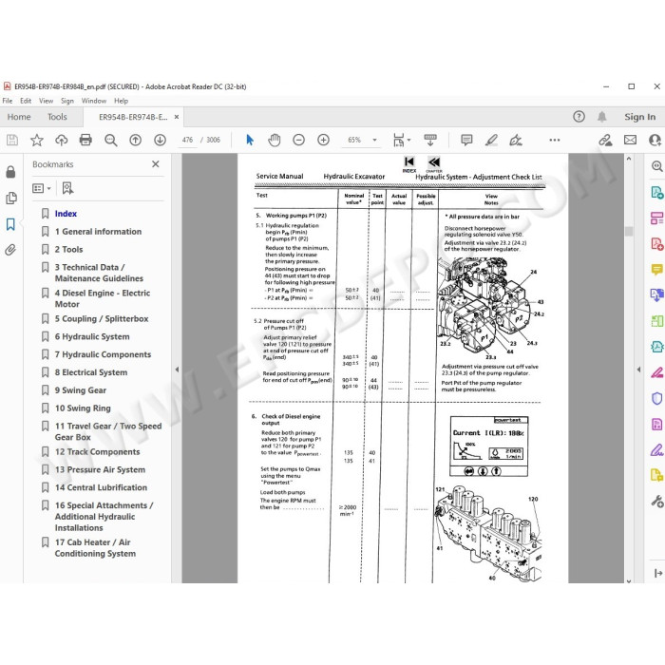The image size is (665, 665).
Task: Zoom out with the minus button
Action: pyautogui.click(x=298, y=140)
